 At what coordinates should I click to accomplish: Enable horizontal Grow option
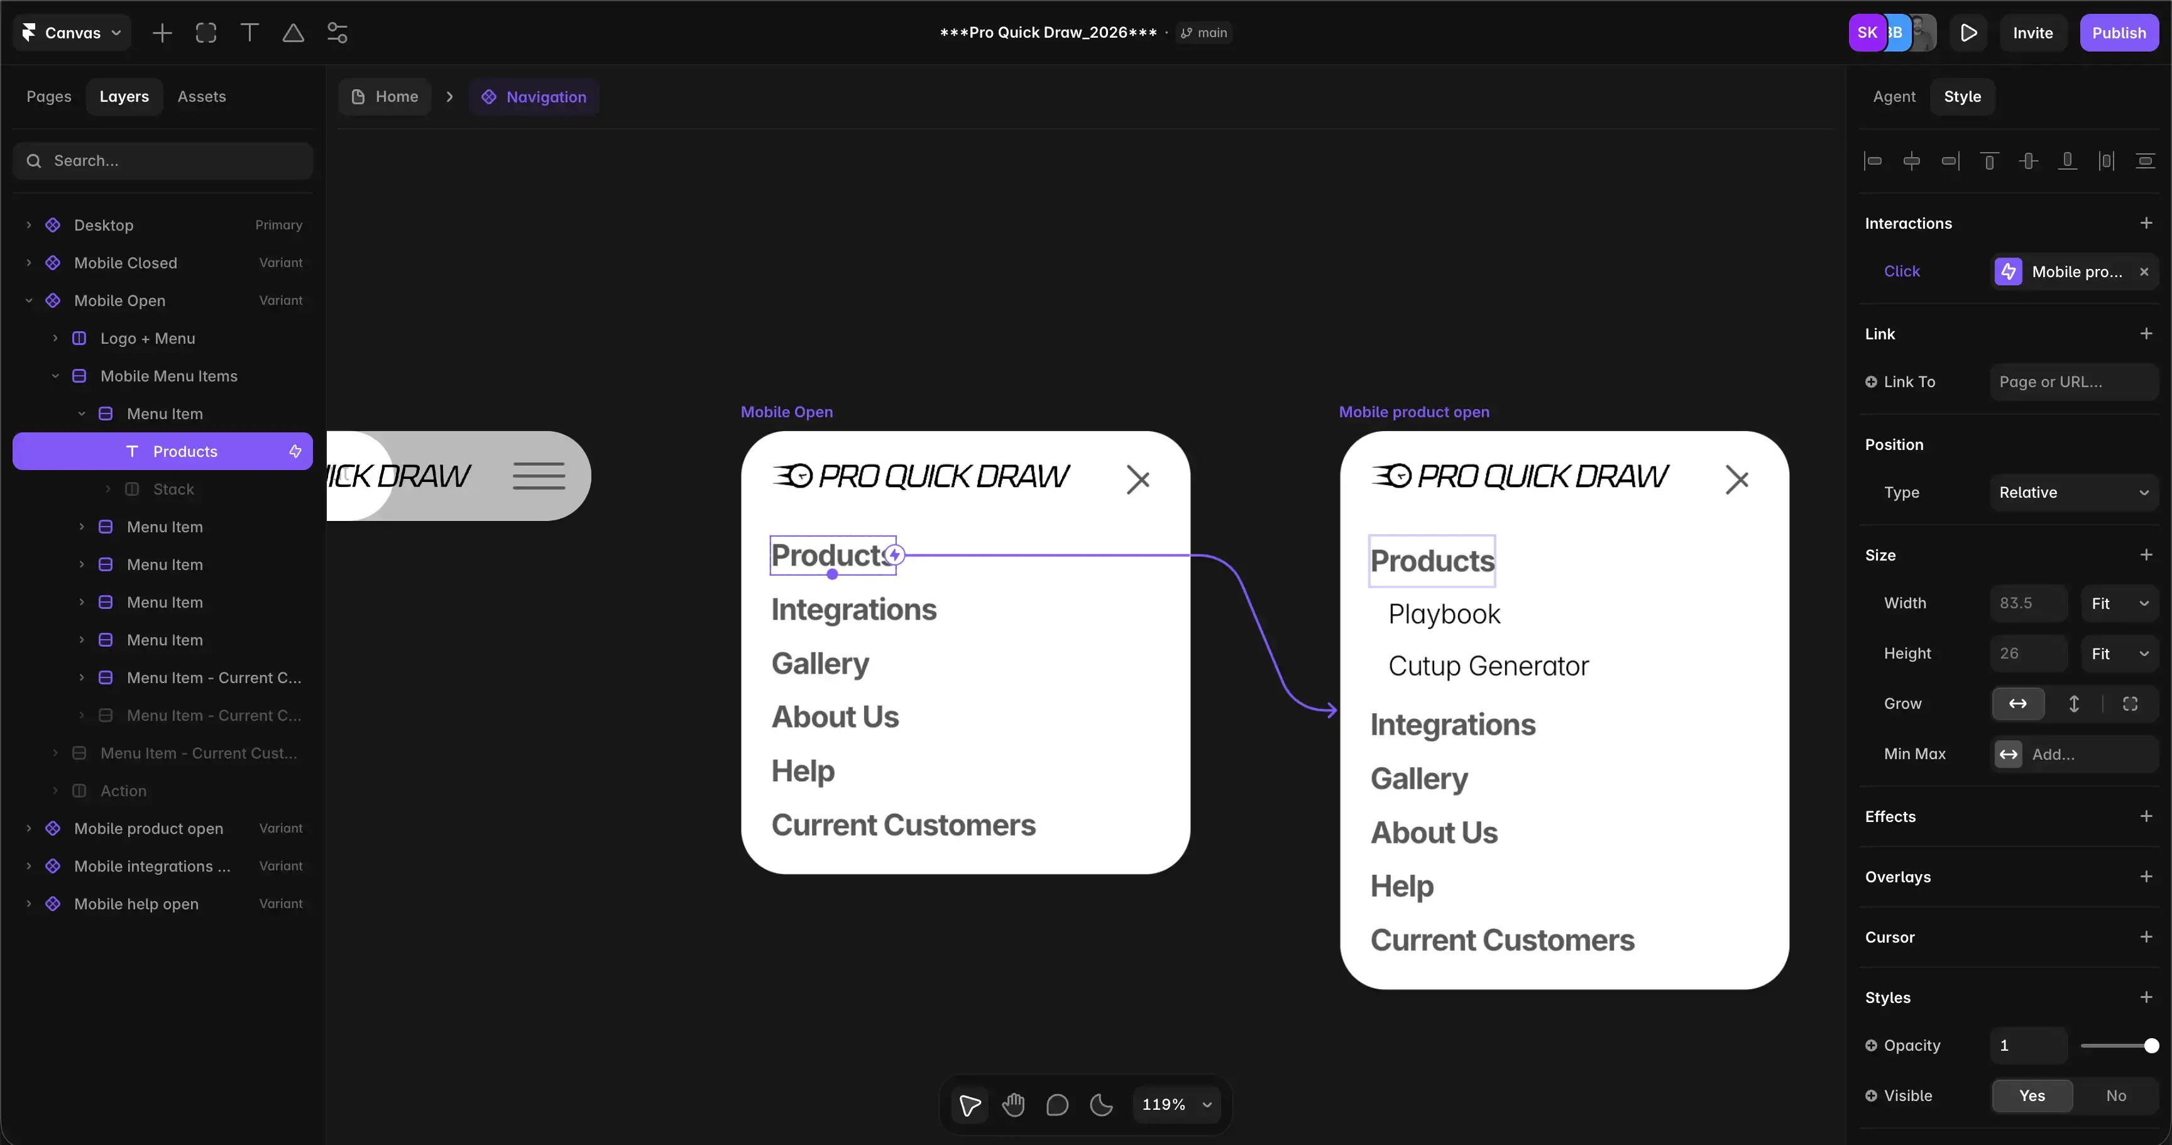click(x=2017, y=704)
